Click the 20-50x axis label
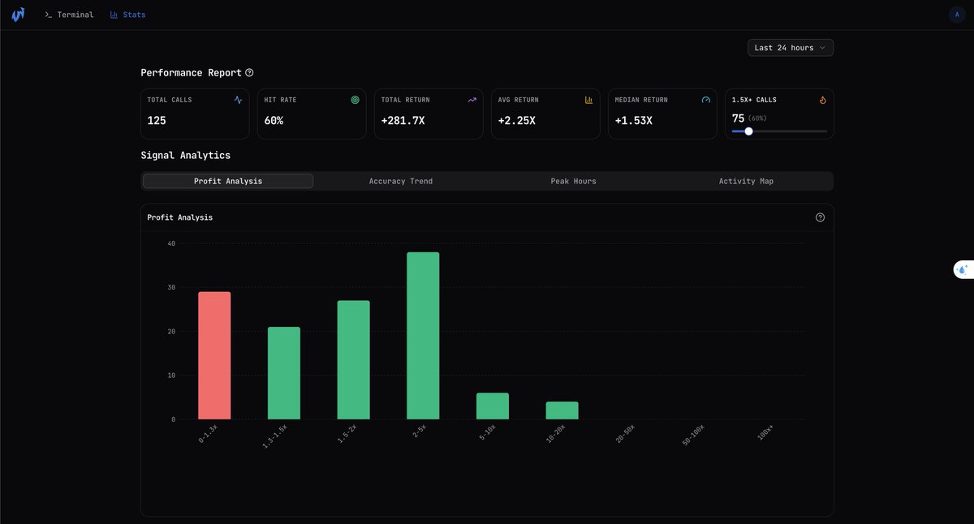Screen dimensions: 974x524 click(625, 435)
